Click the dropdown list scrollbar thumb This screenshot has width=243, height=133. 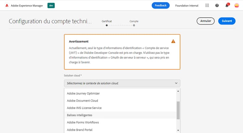coord(178,110)
